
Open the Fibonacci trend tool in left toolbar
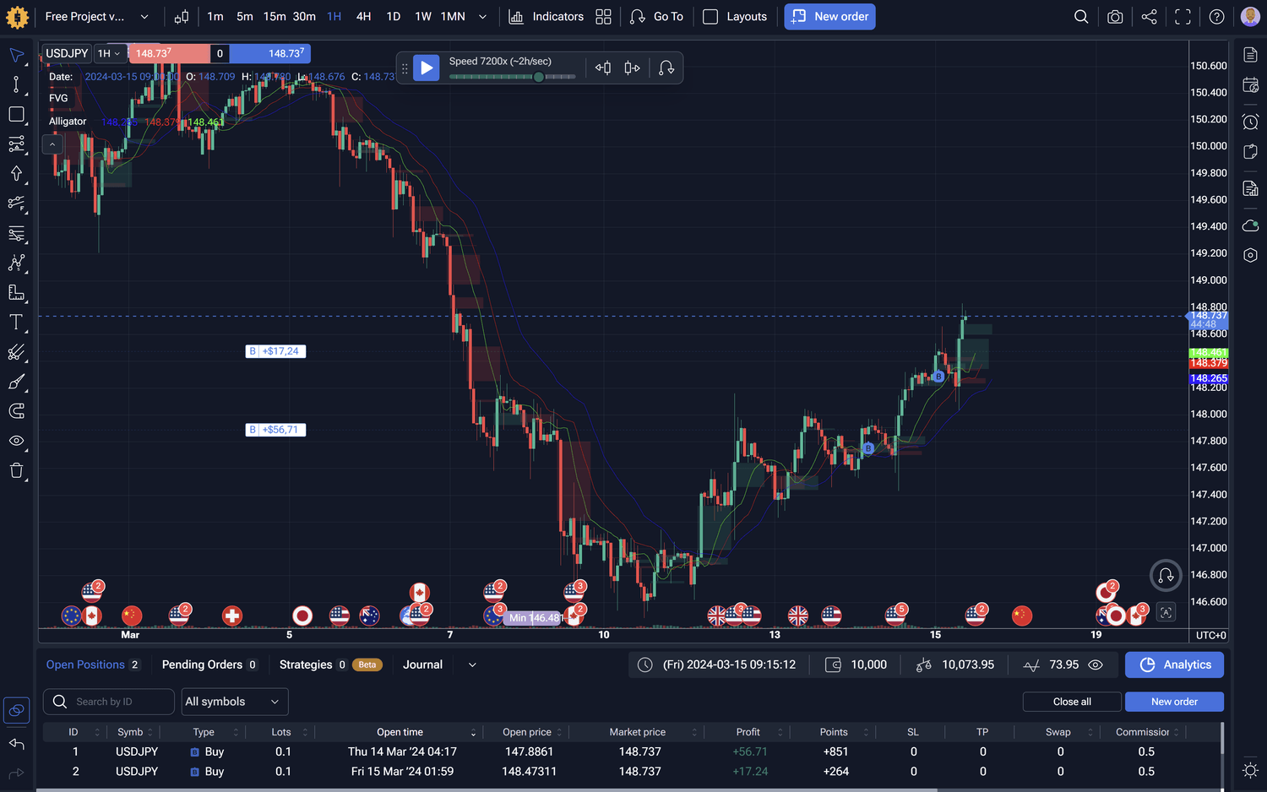click(16, 203)
